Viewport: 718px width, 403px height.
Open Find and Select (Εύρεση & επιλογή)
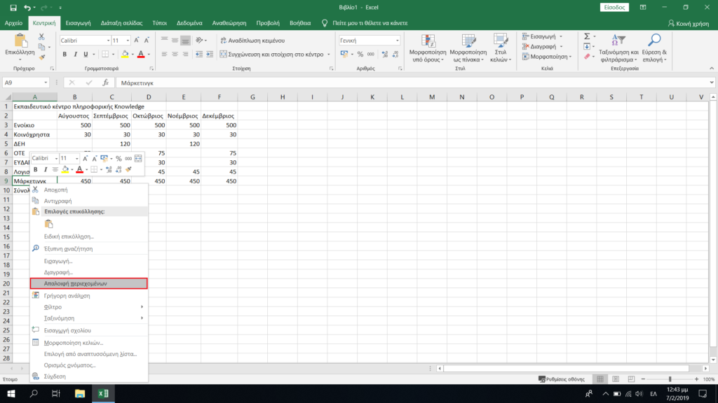pyautogui.click(x=654, y=48)
